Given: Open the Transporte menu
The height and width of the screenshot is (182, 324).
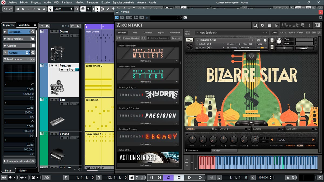Looking at the screenshot, I should tap(92, 2).
